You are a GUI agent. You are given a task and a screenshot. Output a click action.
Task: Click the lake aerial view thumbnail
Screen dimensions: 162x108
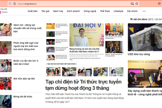click(50, 34)
